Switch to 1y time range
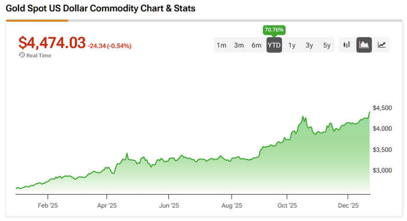407x221 pixels. tap(292, 45)
